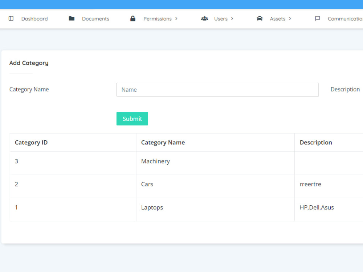Open the Documents menu item
Viewport: 363px width, 272px height.
point(95,19)
